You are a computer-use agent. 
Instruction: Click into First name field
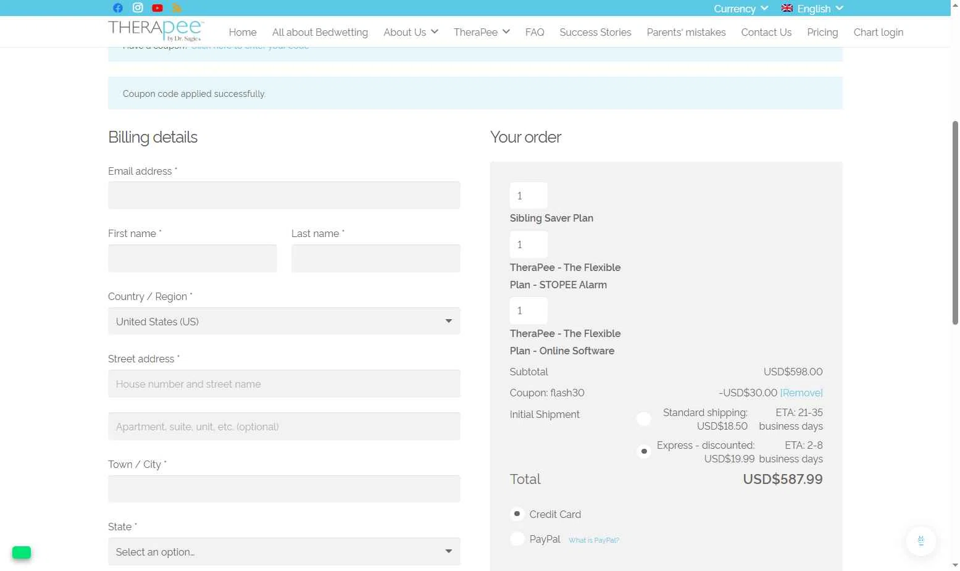point(192,258)
